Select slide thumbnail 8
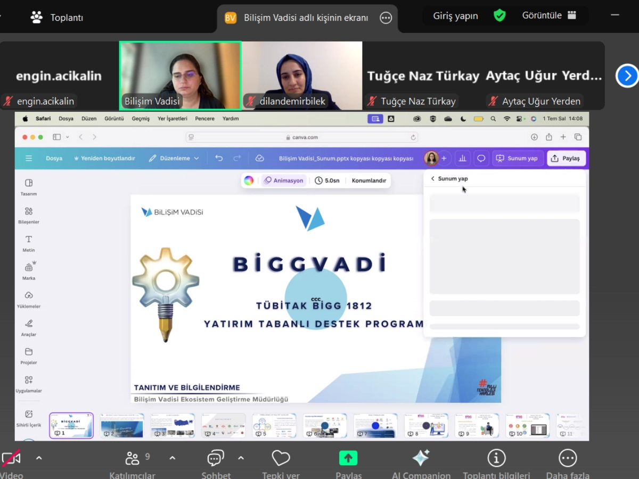 426,425
